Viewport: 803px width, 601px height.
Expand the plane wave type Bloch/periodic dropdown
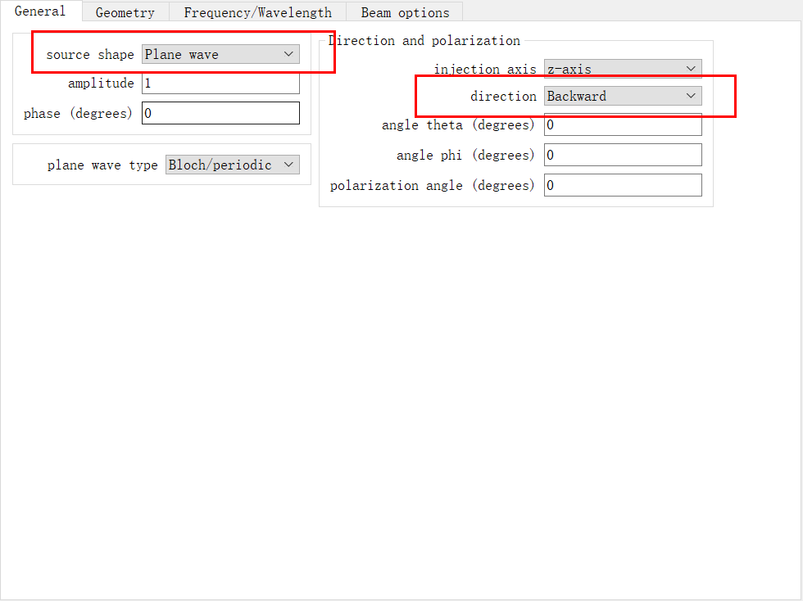[x=233, y=165]
